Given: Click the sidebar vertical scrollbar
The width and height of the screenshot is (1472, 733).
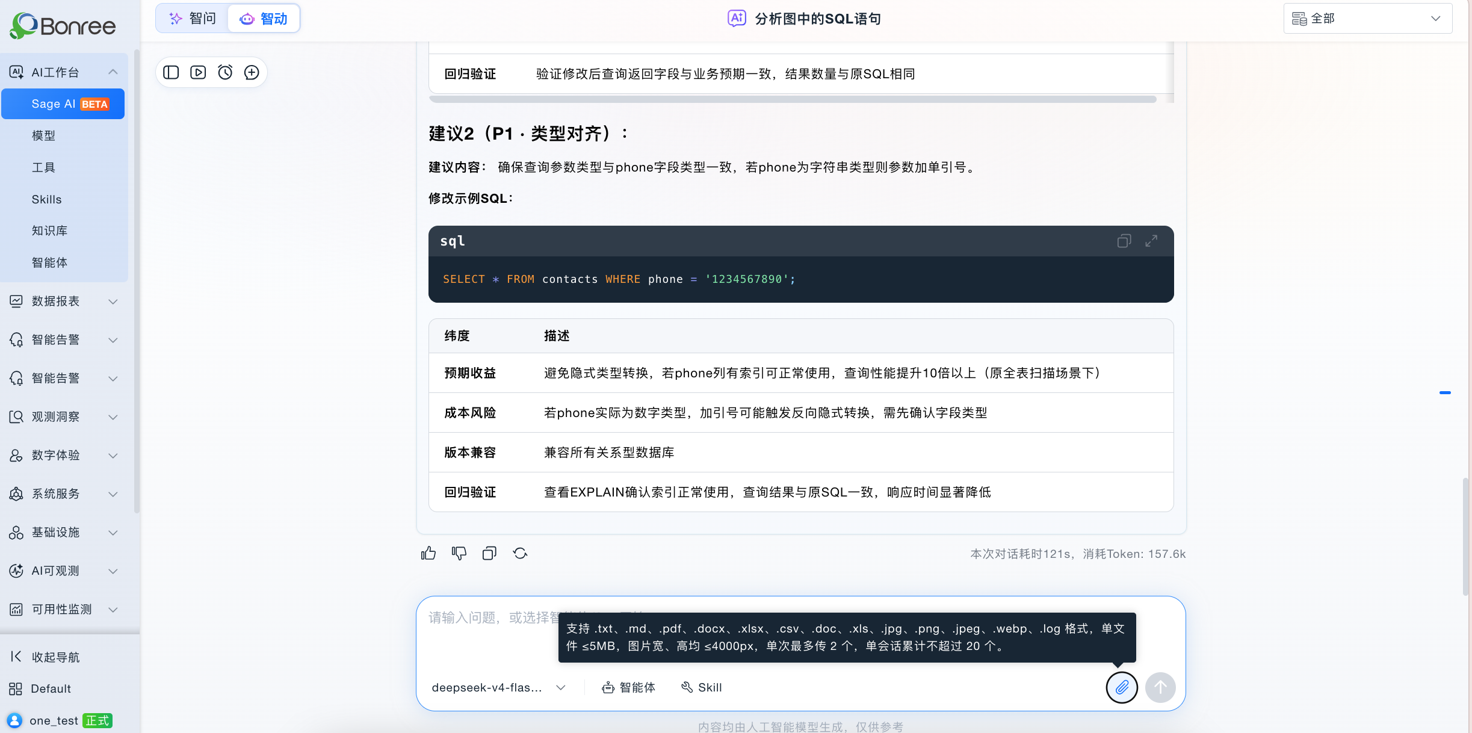Looking at the screenshot, I should coord(137,282).
